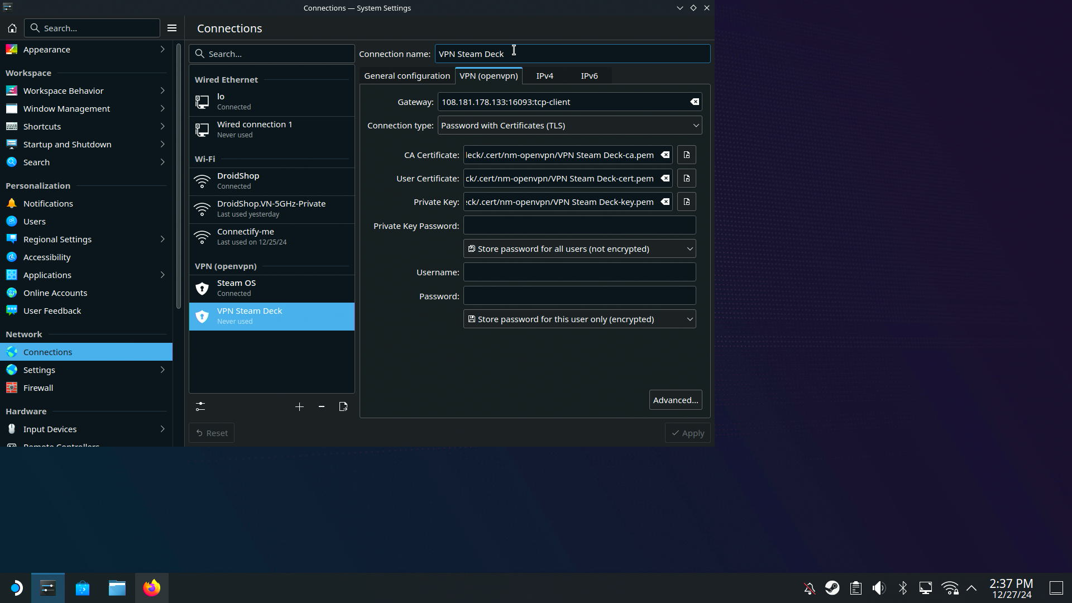Open connection list configuration sliders icon
Viewport: 1072px width, 603px height.
tap(200, 406)
